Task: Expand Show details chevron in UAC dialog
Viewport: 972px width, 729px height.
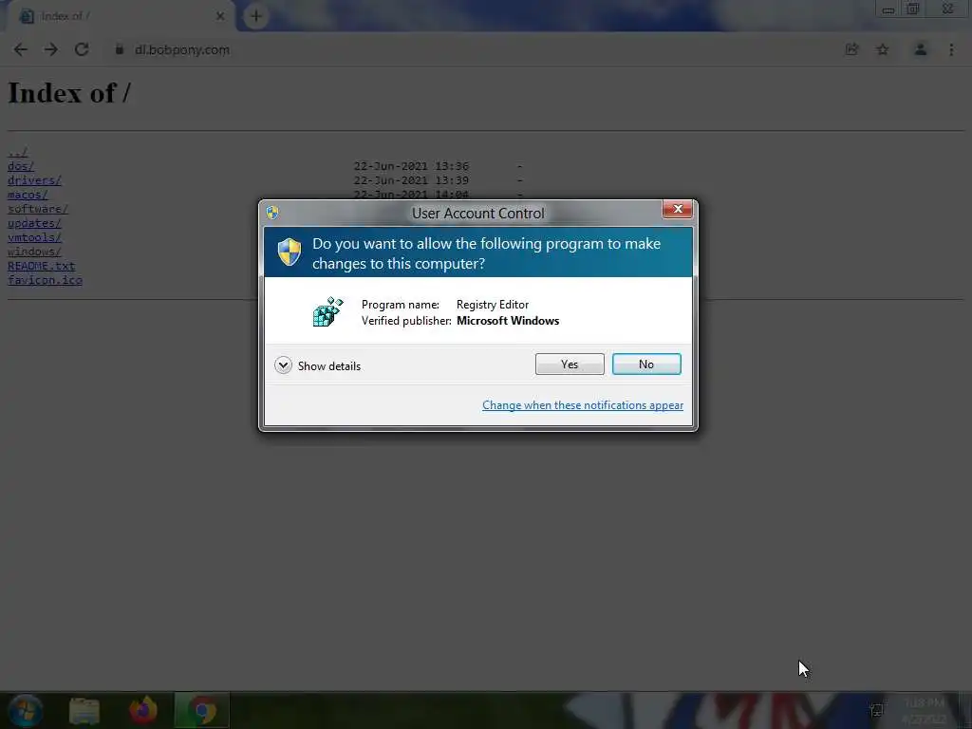Action: click(283, 365)
